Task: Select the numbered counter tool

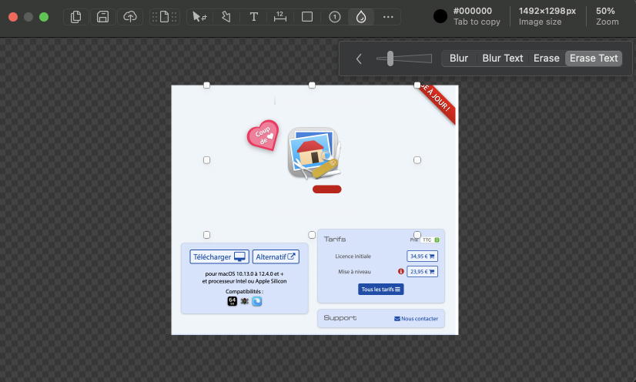Action: coord(334,17)
